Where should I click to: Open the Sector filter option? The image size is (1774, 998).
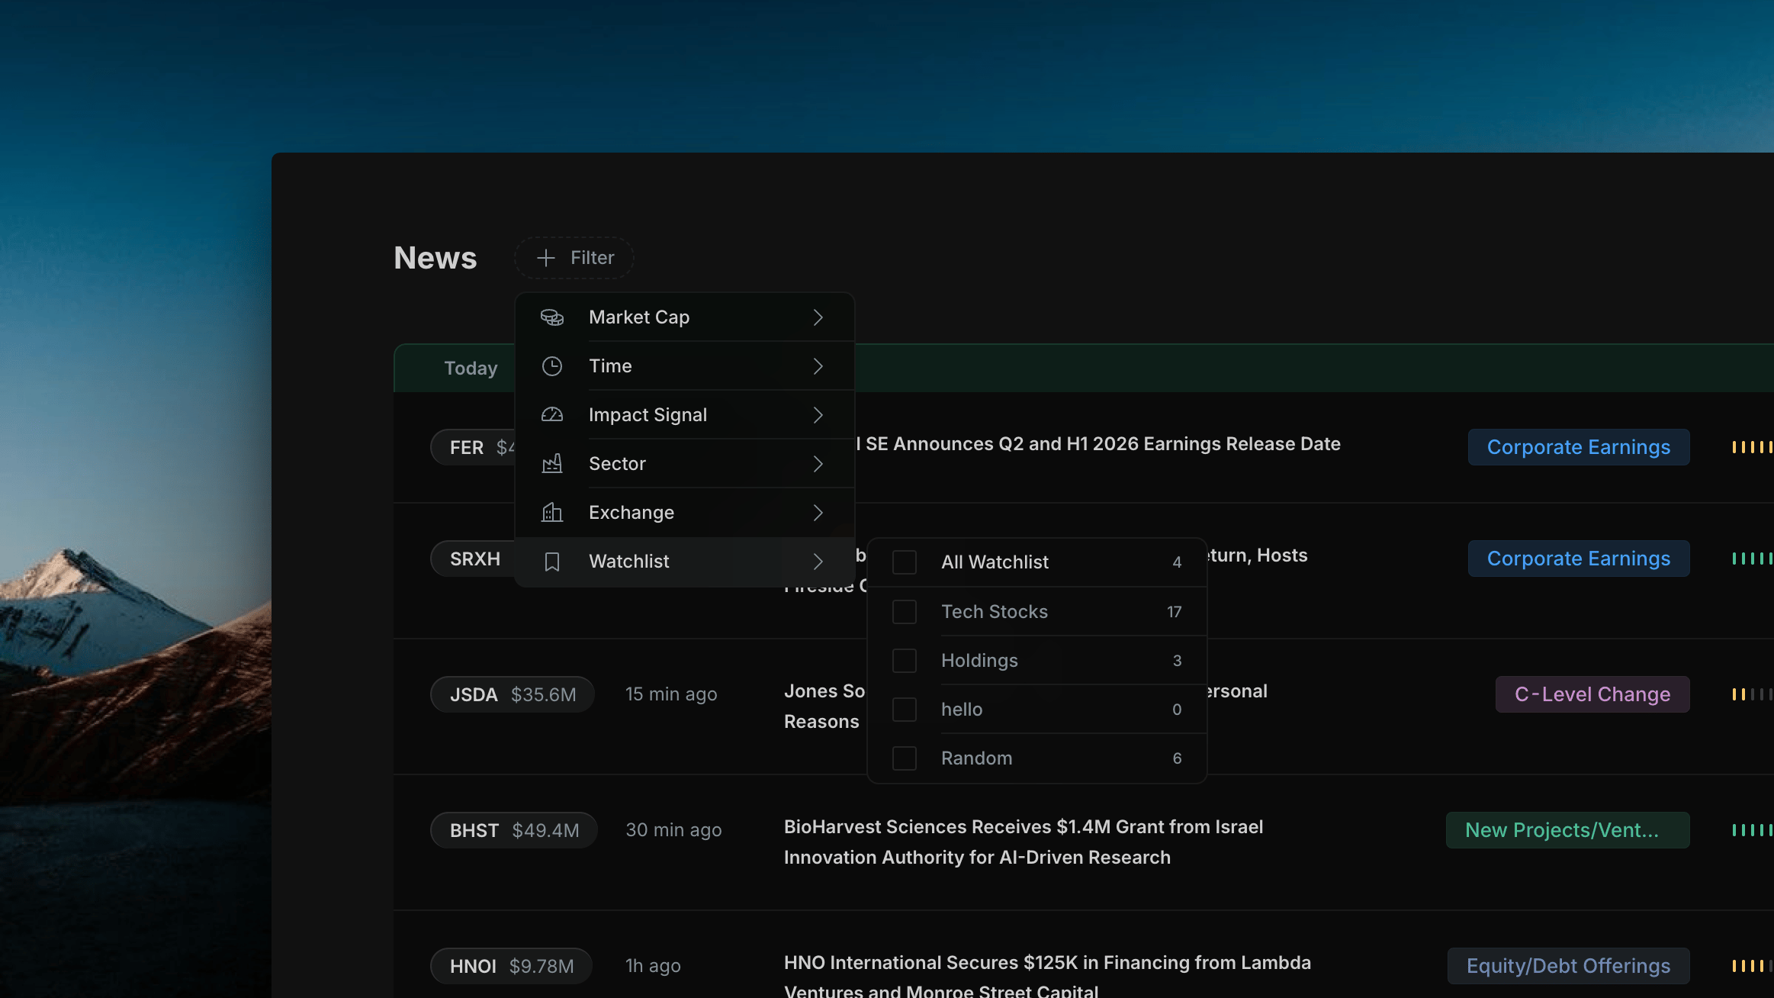pyautogui.click(x=685, y=464)
